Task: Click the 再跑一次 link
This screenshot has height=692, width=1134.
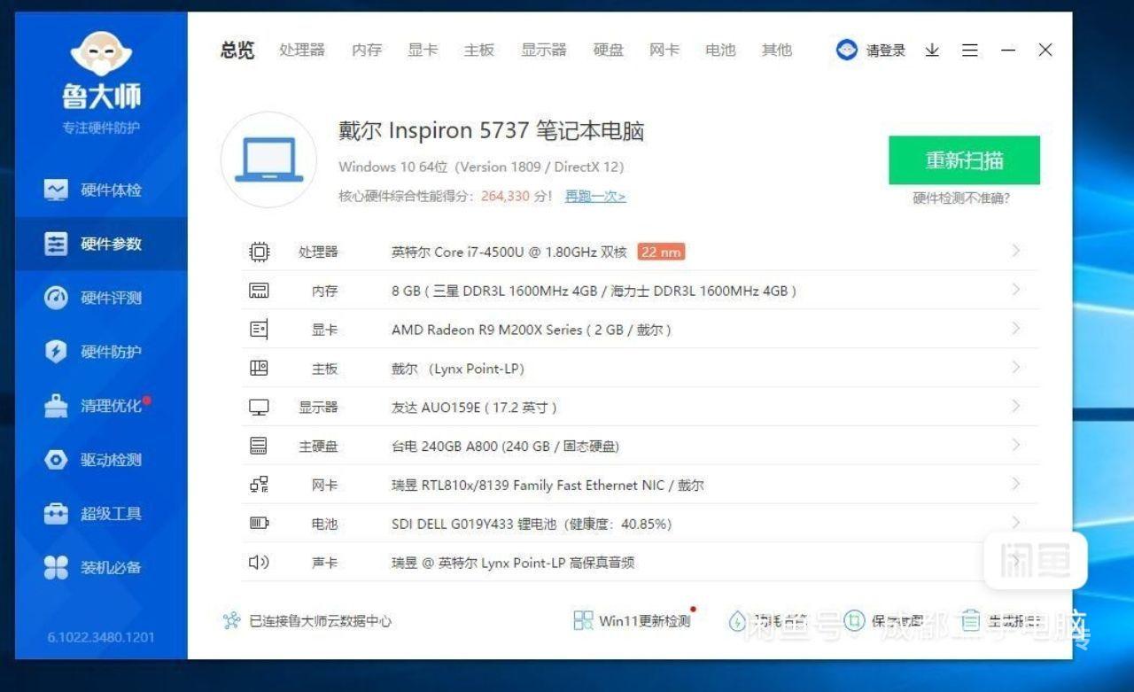Action: click(x=595, y=197)
